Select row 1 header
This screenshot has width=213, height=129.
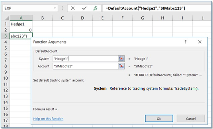[x=6, y=24]
